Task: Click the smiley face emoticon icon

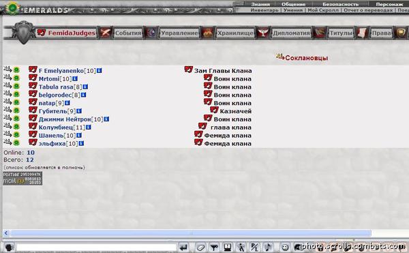Action: 285,248
